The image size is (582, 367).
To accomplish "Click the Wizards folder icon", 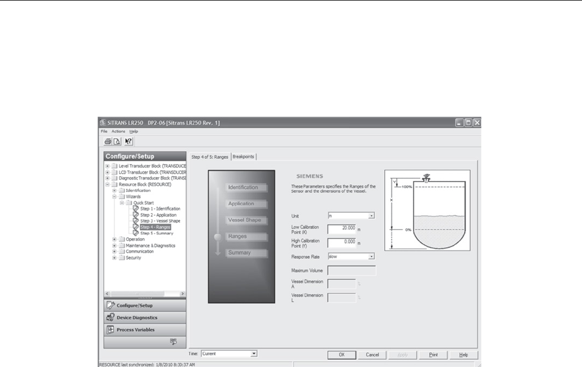I will (x=121, y=197).
